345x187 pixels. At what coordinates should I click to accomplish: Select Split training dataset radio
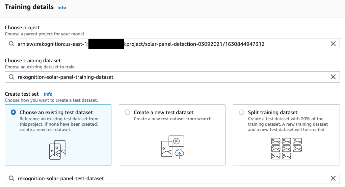tap(242, 112)
